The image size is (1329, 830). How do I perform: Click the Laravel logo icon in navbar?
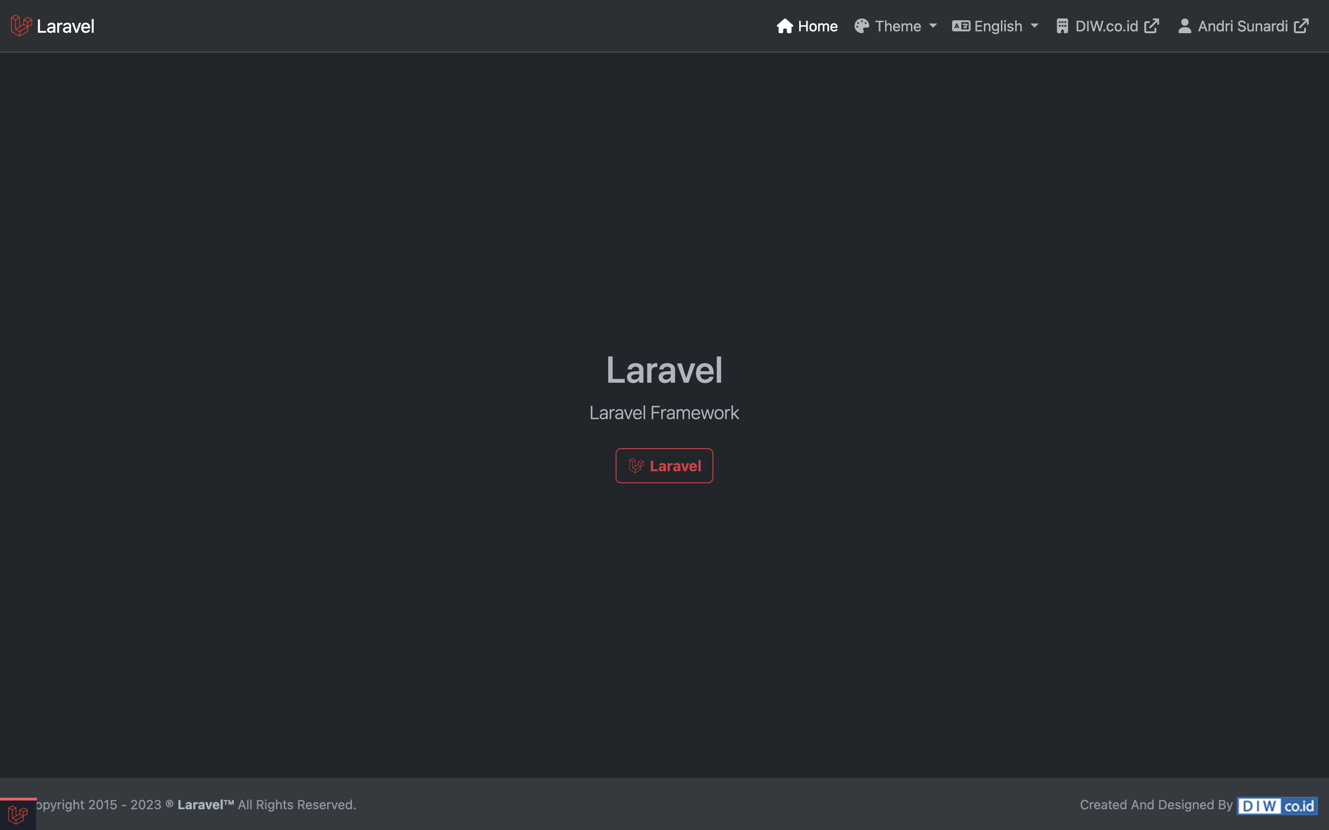[x=21, y=26]
